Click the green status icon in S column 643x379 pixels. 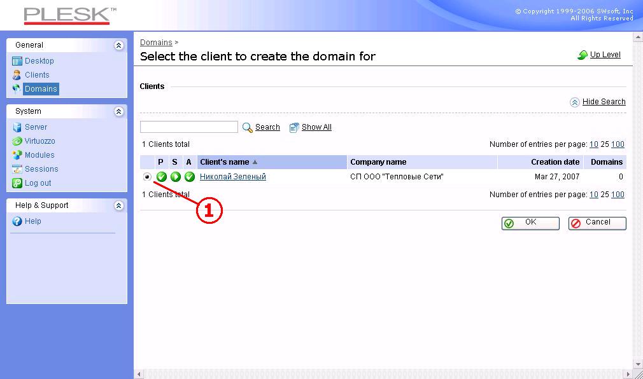click(176, 177)
